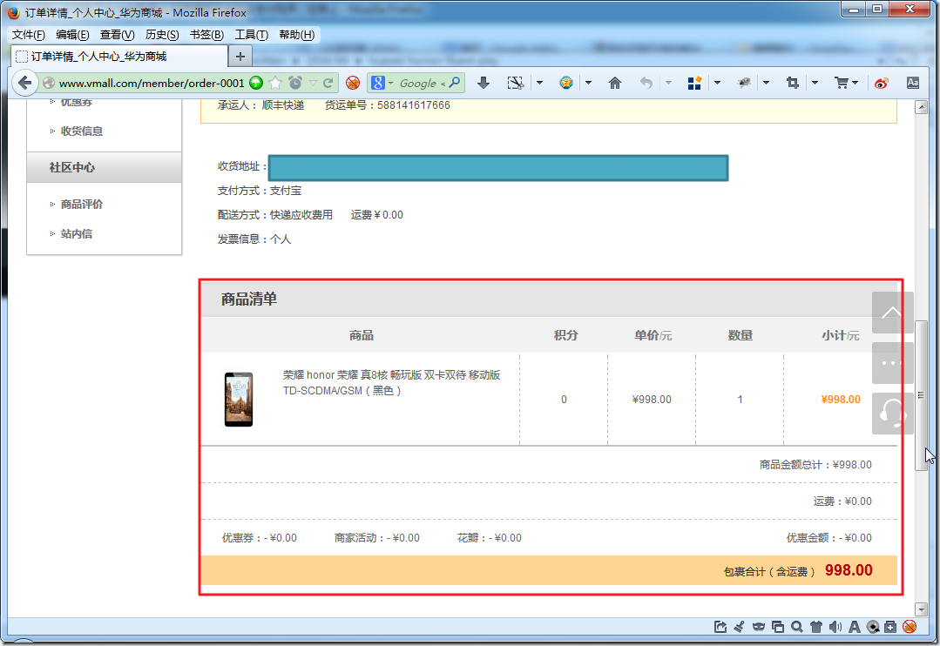Open 收货信息 in the sidebar
This screenshot has width=940, height=646.
pyautogui.click(x=82, y=131)
